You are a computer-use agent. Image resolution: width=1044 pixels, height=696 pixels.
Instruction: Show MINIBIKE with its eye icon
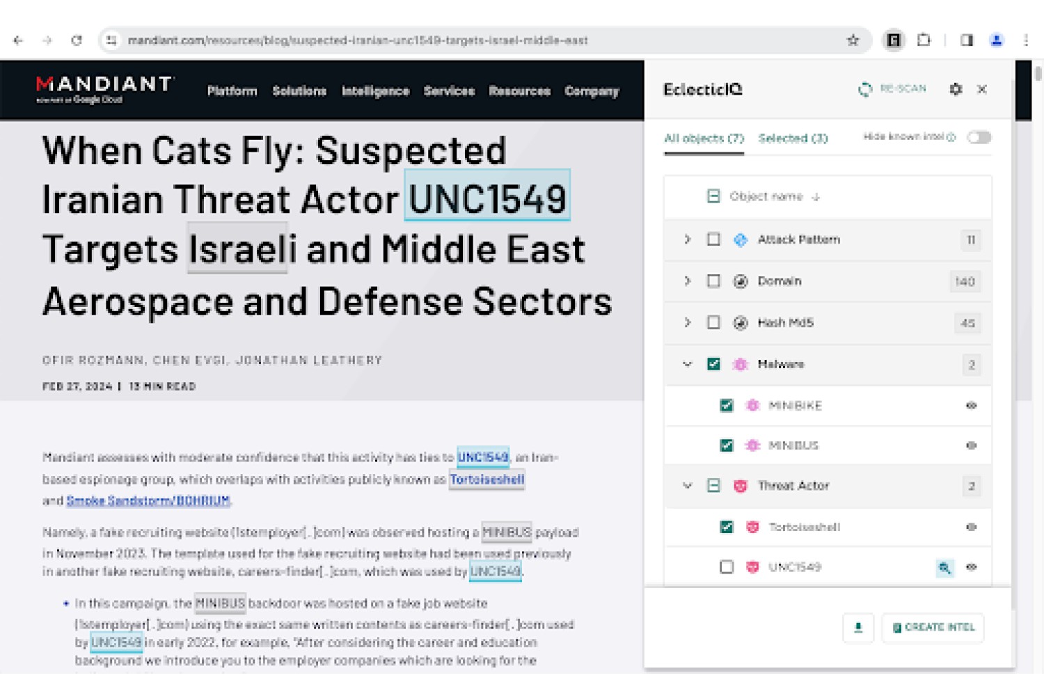click(x=972, y=405)
